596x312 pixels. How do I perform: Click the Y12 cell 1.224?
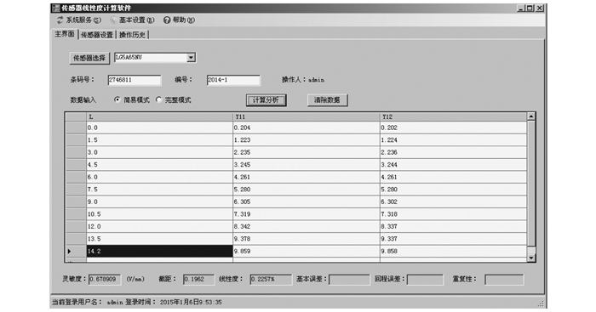pos(453,140)
